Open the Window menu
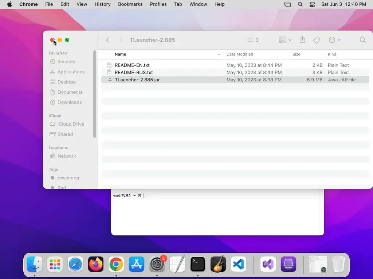Viewport: 373px width, 279px height. click(x=198, y=4)
